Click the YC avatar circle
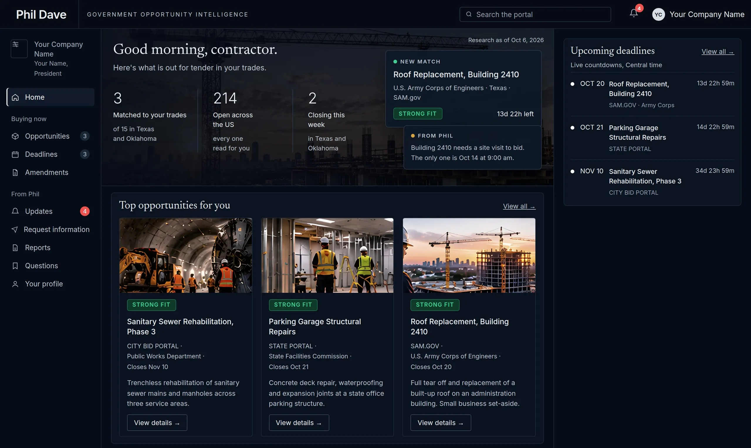751x448 pixels. pyautogui.click(x=658, y=14)
